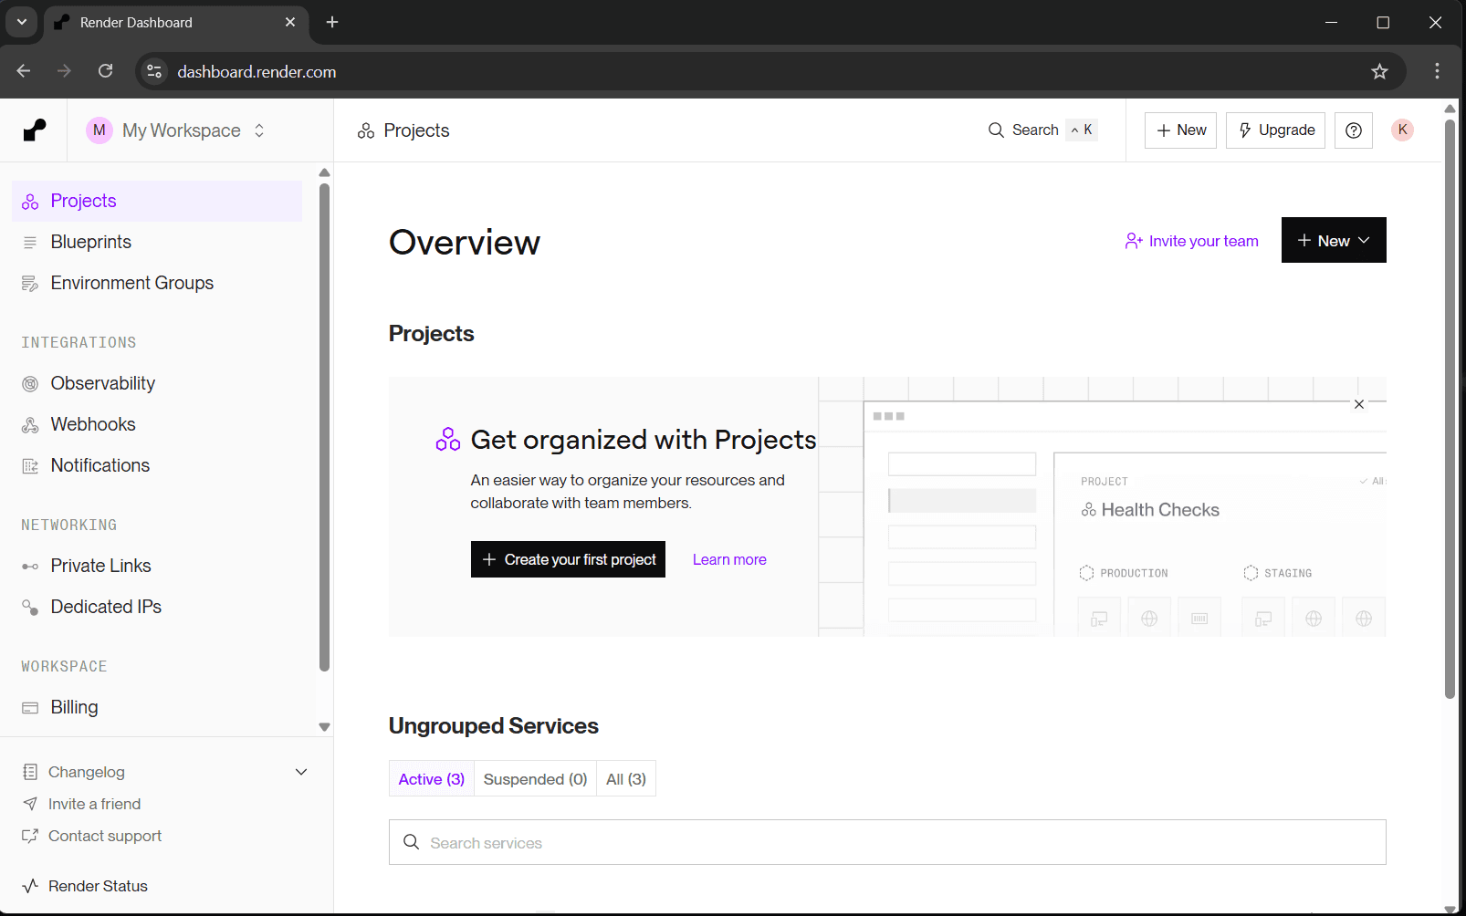Open the Changelog link

[x=87, y=772]
